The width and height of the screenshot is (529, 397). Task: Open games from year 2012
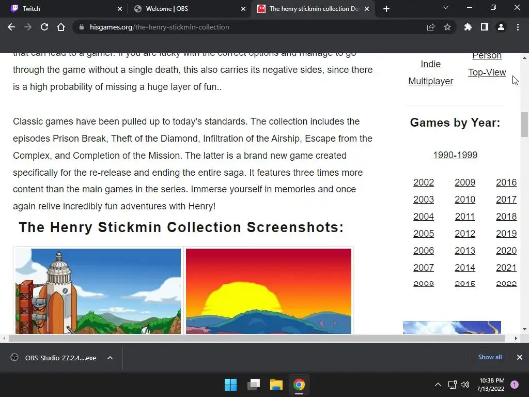coord(465,234)
